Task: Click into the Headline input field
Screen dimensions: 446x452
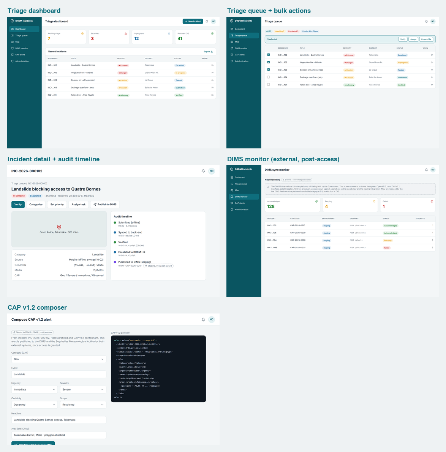Action: 59,420
